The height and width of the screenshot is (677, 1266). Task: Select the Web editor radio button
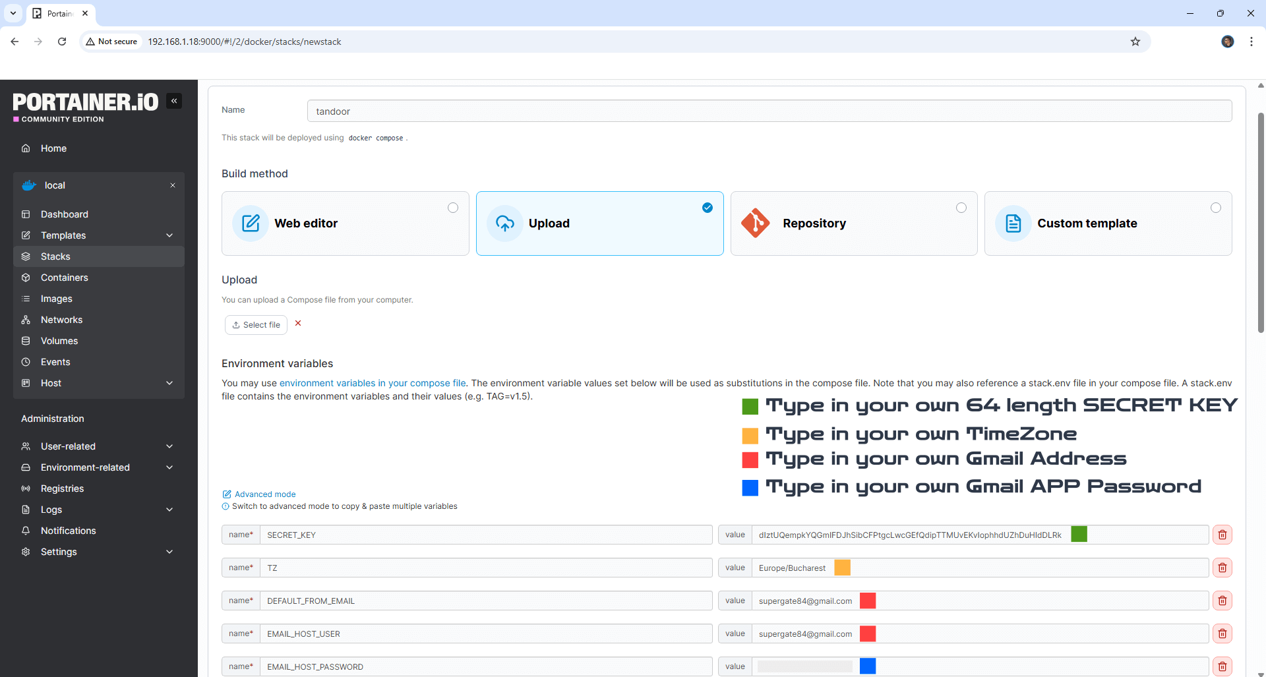point(453,208)
